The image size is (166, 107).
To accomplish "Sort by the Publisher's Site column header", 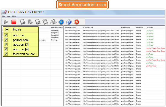I will coord(88,28).
